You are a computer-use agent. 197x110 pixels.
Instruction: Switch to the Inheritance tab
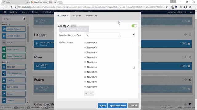coord(91,16)
